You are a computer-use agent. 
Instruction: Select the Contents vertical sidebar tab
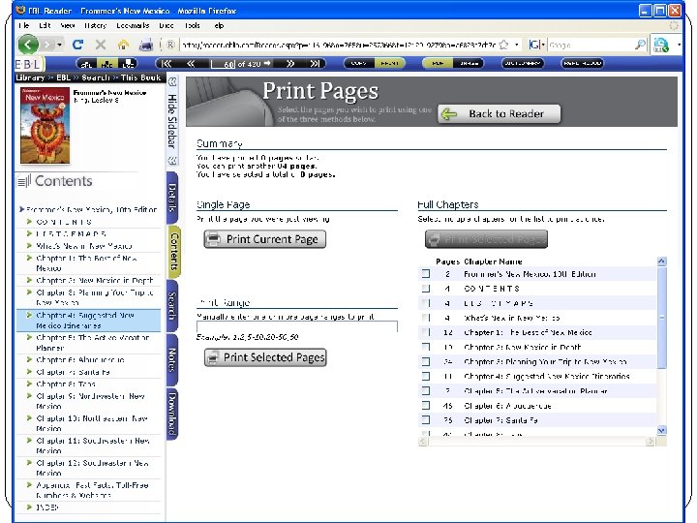(x=174, y=251)
